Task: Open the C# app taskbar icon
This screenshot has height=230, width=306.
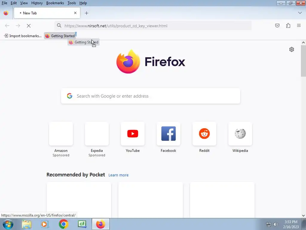Action: pos(82,224)
